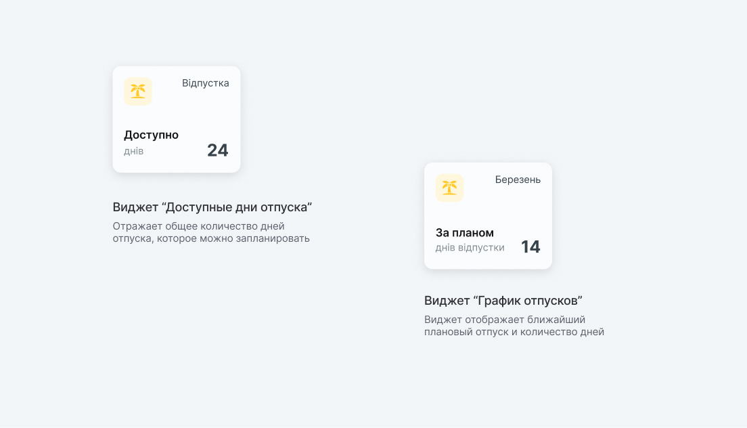
Task: Click the line "Виджет отображает ближайший"
Action: (x=504, y=320)
